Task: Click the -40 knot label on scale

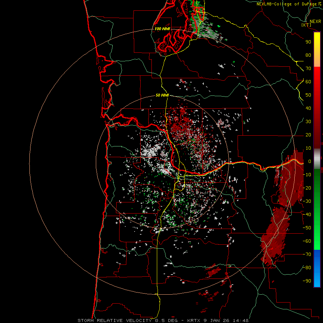Action: [307, 215]
